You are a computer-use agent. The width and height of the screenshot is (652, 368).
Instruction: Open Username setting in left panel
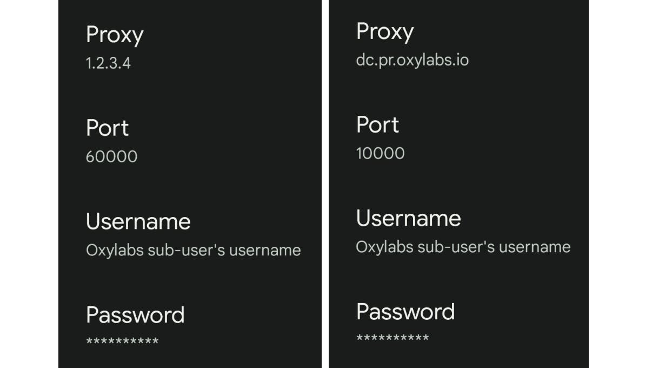click(138, 222)
